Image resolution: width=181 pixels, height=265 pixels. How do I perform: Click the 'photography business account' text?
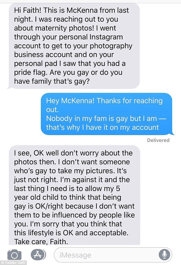73,50
